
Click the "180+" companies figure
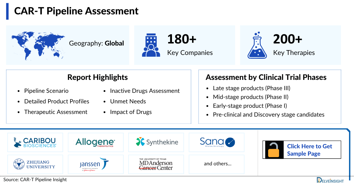coord(182,39)
